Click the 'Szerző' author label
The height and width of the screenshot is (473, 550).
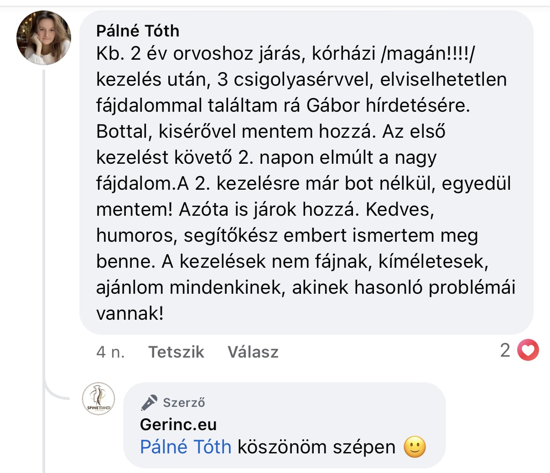(x=184, y=403)
